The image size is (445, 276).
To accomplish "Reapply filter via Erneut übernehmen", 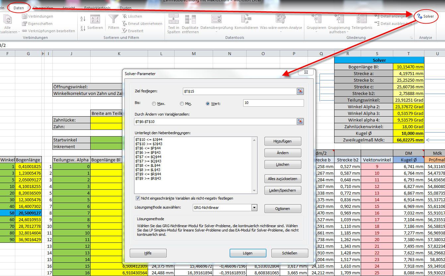I will pos(142,24).
